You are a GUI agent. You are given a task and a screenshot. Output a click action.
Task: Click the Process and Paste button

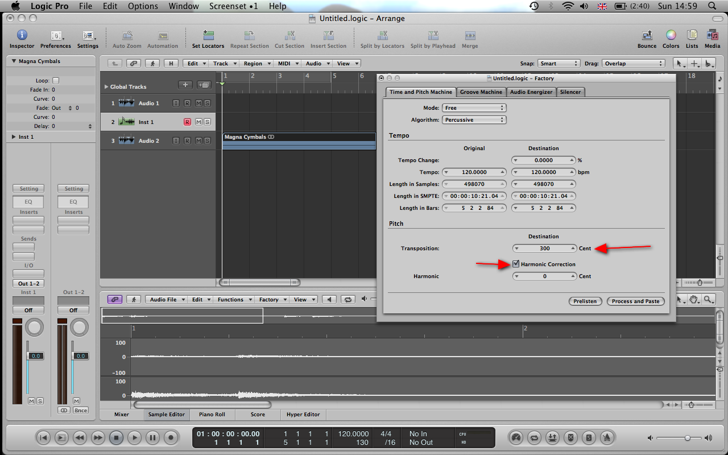636,301
